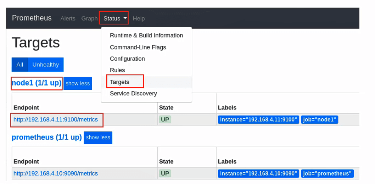This screenshot has height=184, width=375.
Task: Click prometheus (1/1 up) heading link
Action: (47, 137)
